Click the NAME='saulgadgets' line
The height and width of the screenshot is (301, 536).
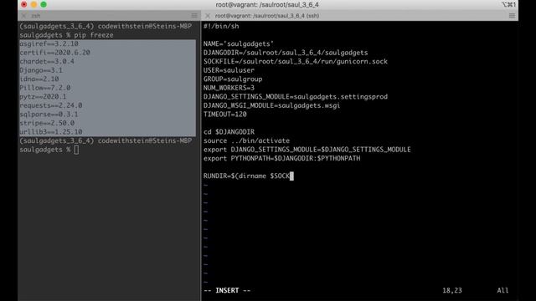point(239,43)
